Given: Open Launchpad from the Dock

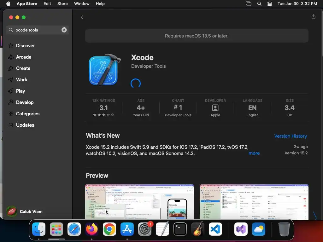Looking at the screenshot, I should pyautogui.click(x=56, y=229).
